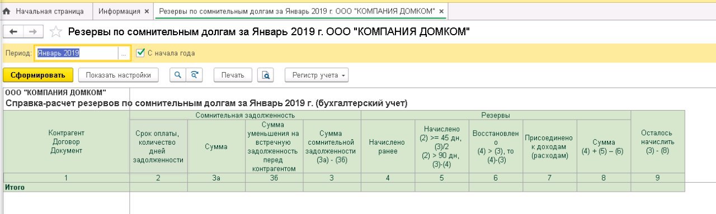Select the Резервы group header
Viewport: 716px width, 214px height.
496,115
